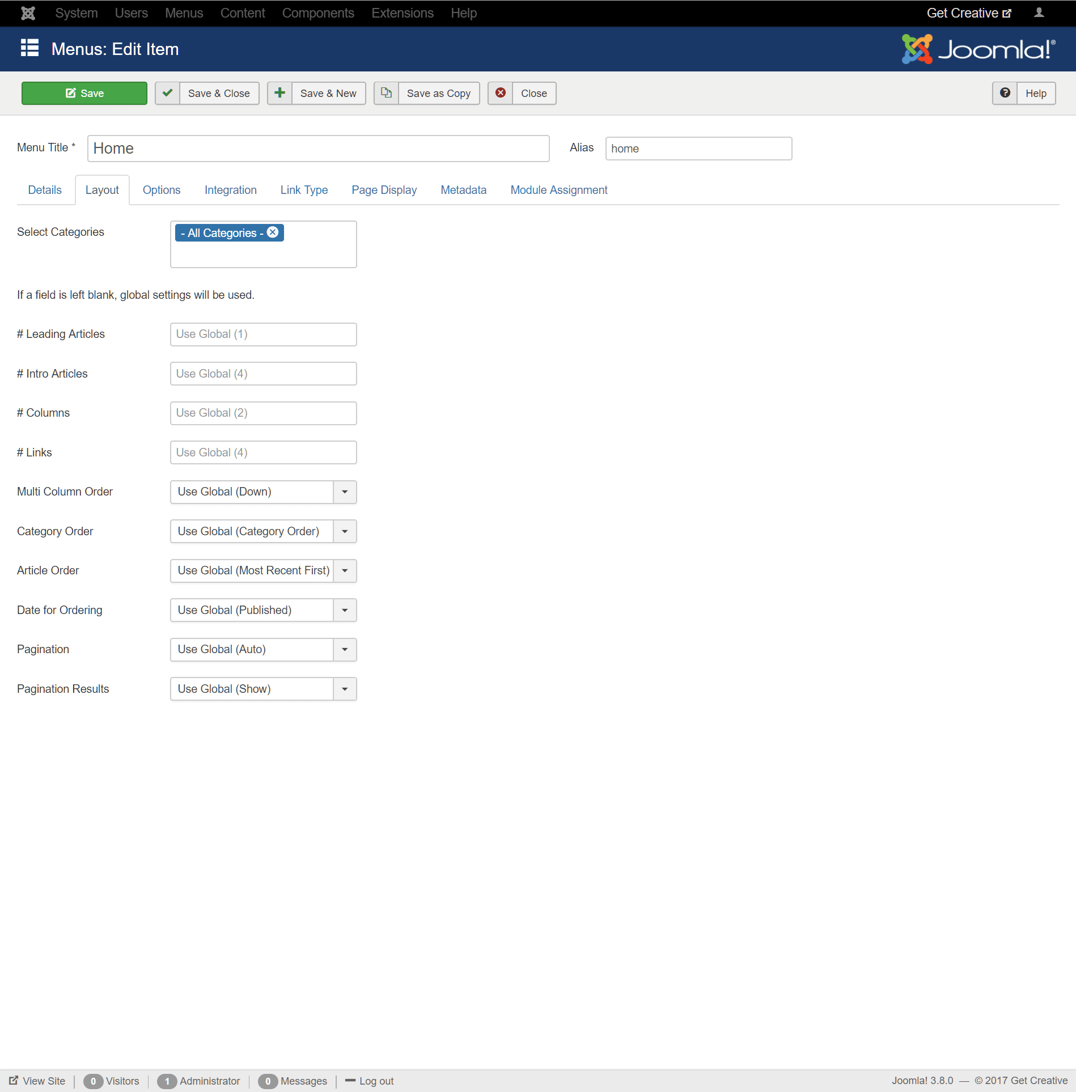Viewport: 1076px width, 1092px height.
Task: Click the Log out dash icon
Action: tap(350, 1081)
